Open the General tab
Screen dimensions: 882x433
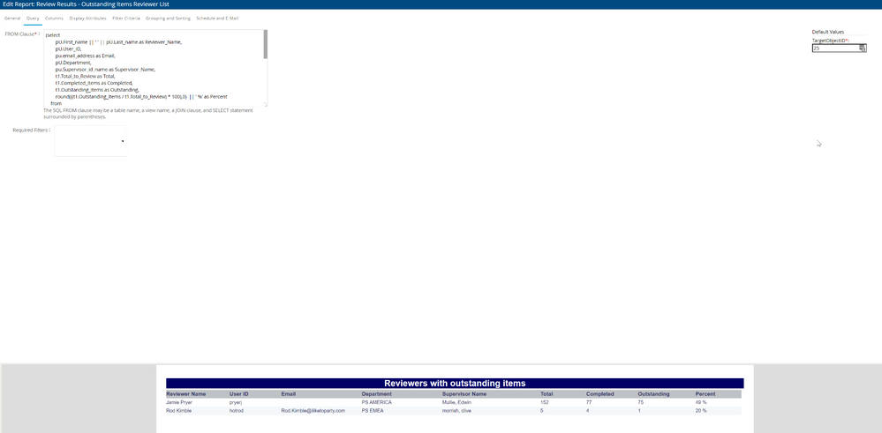pos(12,18)
